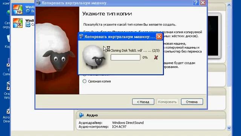Click the ICH AC97 controller value
The image size is (241, 136).
119,127
